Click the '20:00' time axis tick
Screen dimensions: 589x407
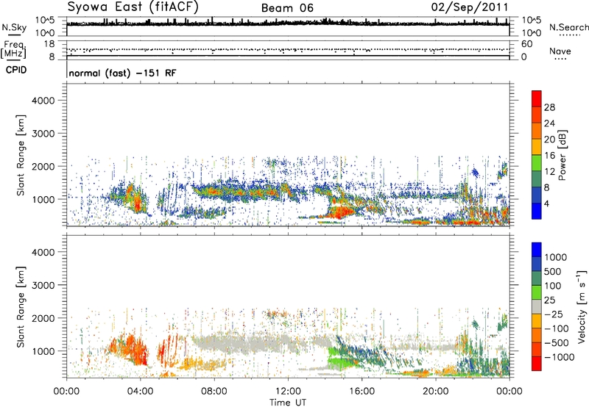(436, 392)
